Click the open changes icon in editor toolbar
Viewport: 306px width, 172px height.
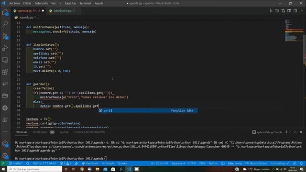point(283,11)
